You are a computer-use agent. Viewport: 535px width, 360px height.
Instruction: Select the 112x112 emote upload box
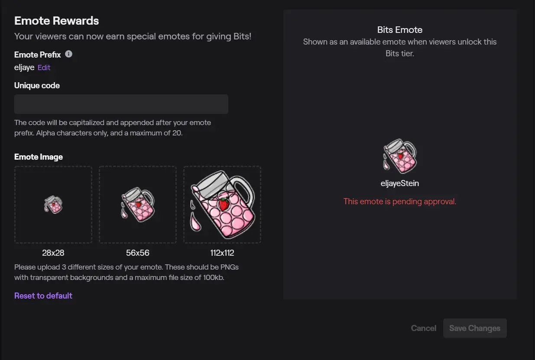[x=222, y=205]
